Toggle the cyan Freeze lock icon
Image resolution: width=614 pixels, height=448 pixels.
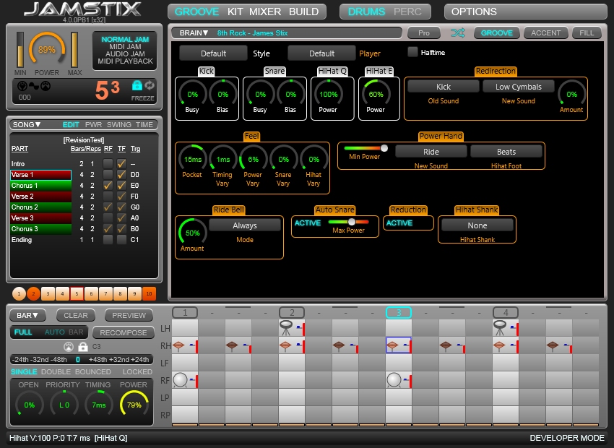137,85
